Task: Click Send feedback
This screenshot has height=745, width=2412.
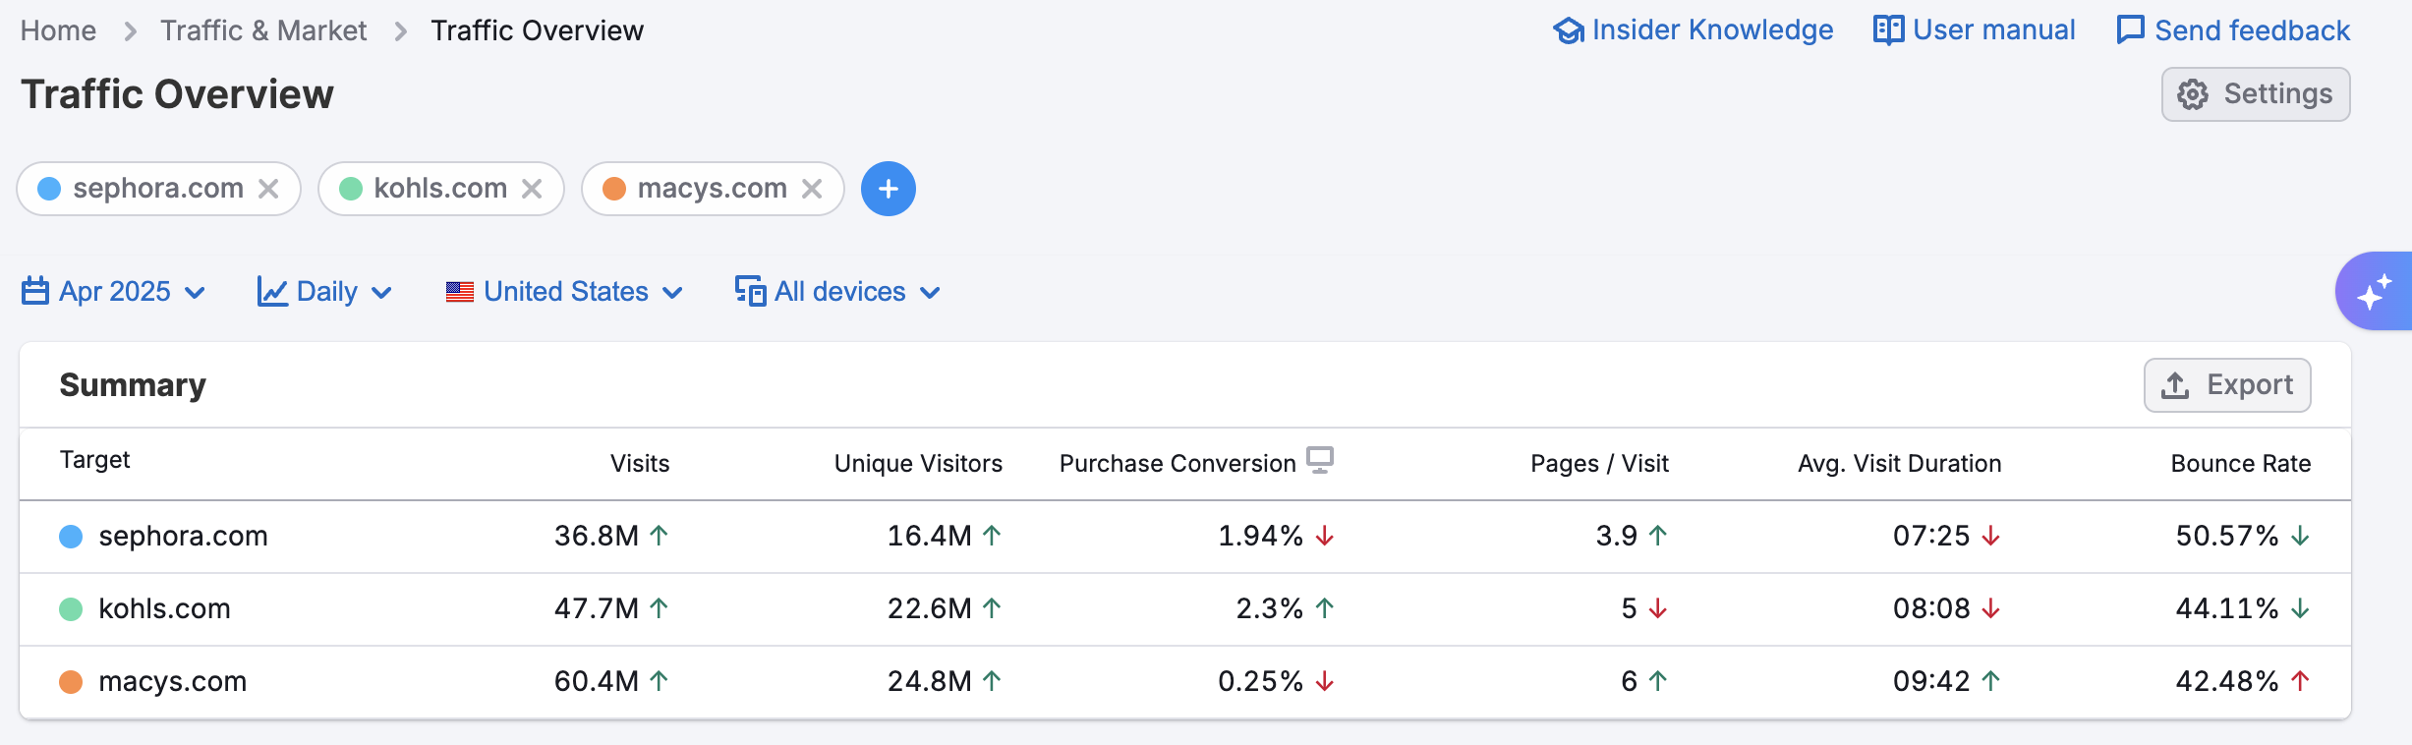Action: (x=2233, y=30)
